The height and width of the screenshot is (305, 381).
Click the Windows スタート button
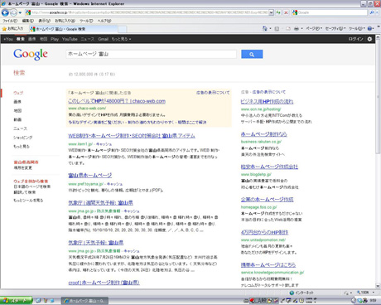tap(17, 301)
